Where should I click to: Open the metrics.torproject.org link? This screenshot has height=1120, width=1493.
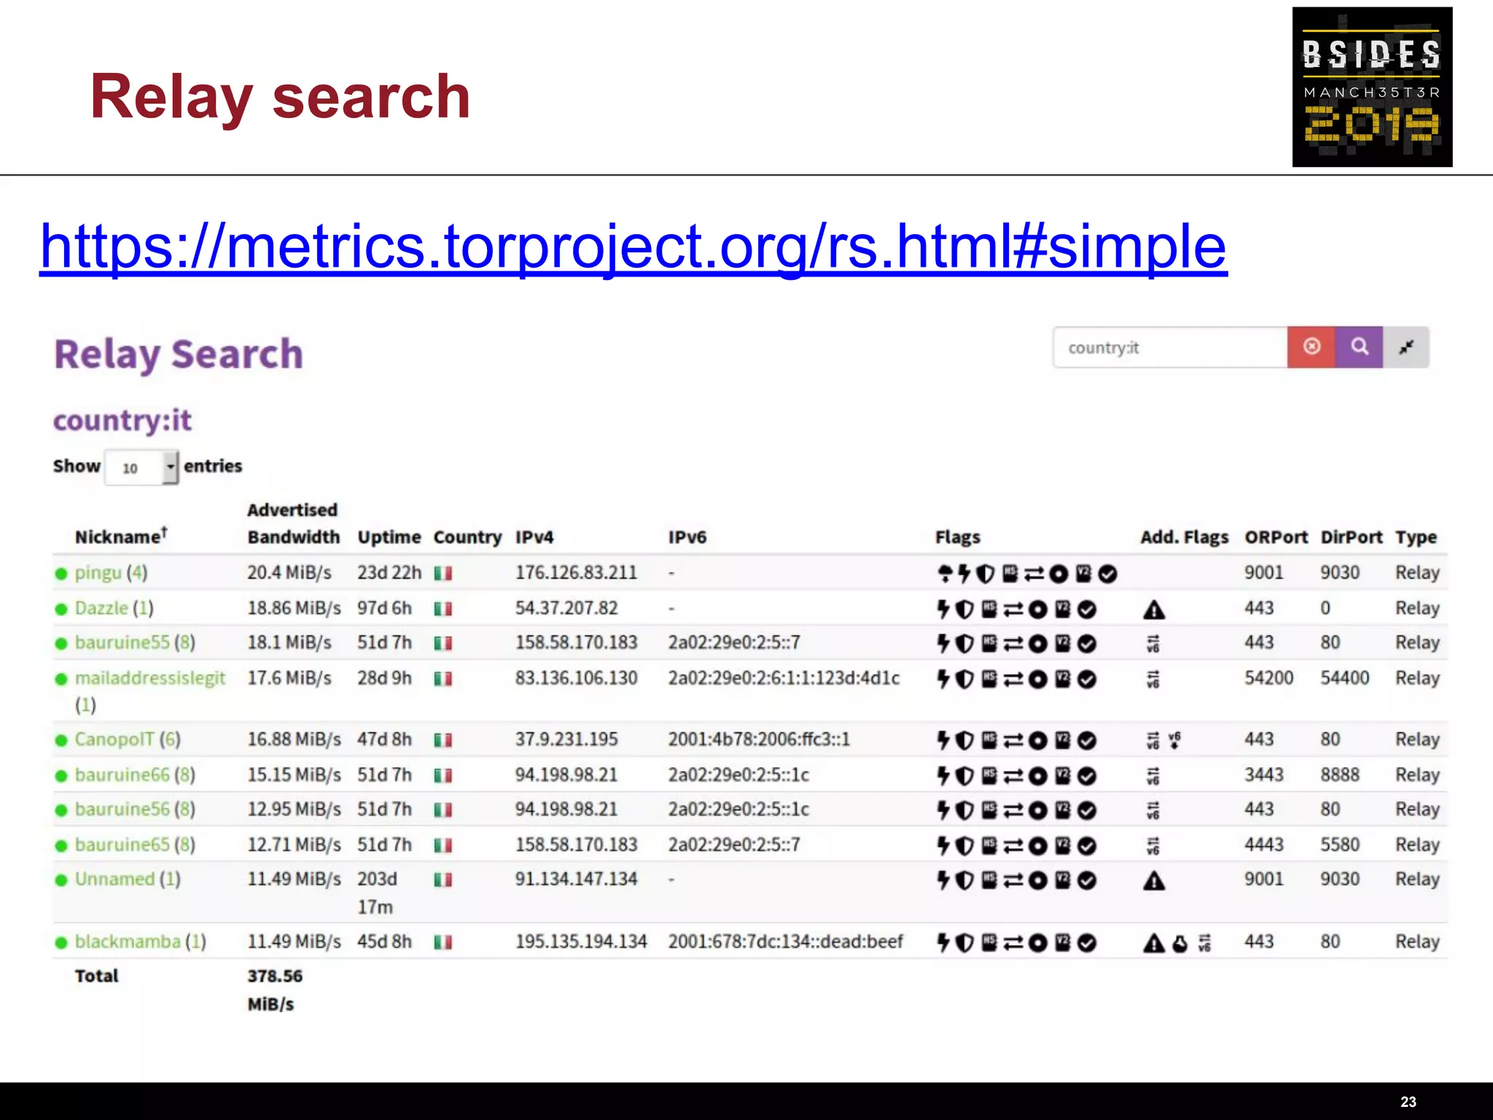pos(633,247)
